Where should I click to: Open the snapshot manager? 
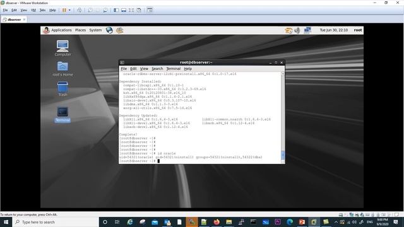coord(105,10)
